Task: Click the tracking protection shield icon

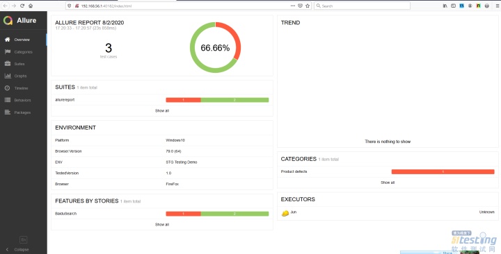Action: (x=70, y=6)
